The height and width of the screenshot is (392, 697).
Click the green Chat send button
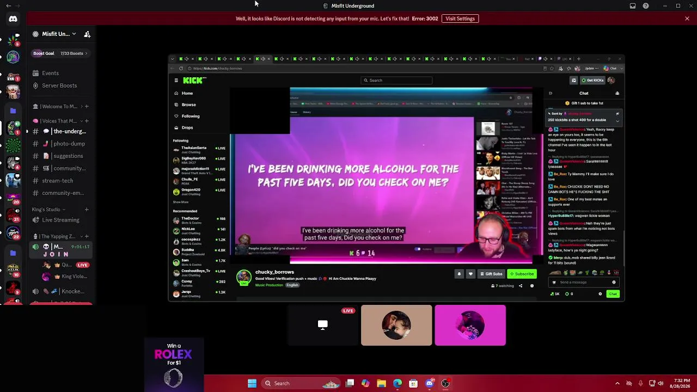[x=613, y=294]
